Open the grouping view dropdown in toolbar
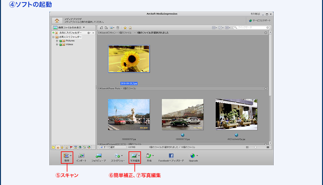Viewport: 323px width, 185px height. [215, 28]
